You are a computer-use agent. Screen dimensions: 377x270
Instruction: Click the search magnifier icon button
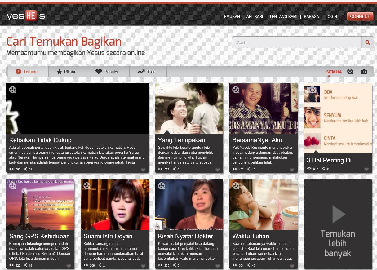367,43
